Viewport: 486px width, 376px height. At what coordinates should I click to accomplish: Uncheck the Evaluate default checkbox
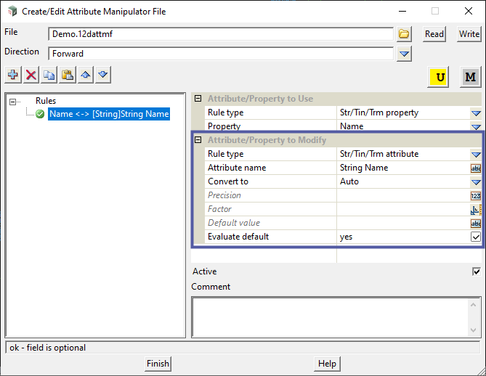point(476,237)
